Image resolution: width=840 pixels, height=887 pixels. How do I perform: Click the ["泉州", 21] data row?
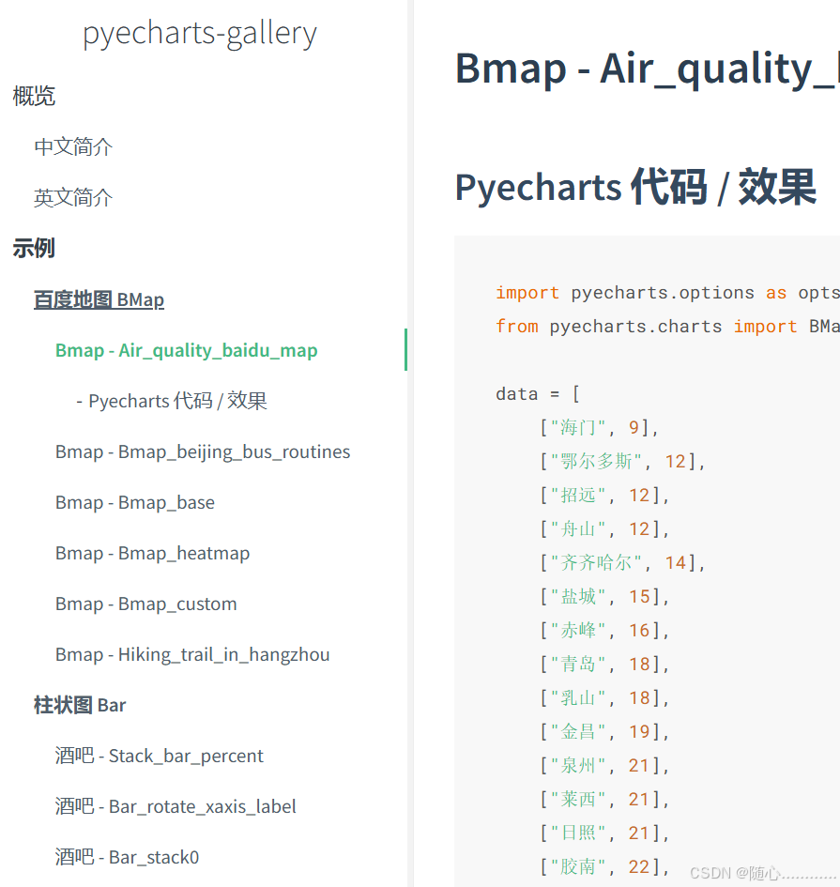(604, 765)
